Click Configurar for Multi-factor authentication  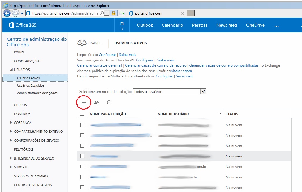click(164, 76)
